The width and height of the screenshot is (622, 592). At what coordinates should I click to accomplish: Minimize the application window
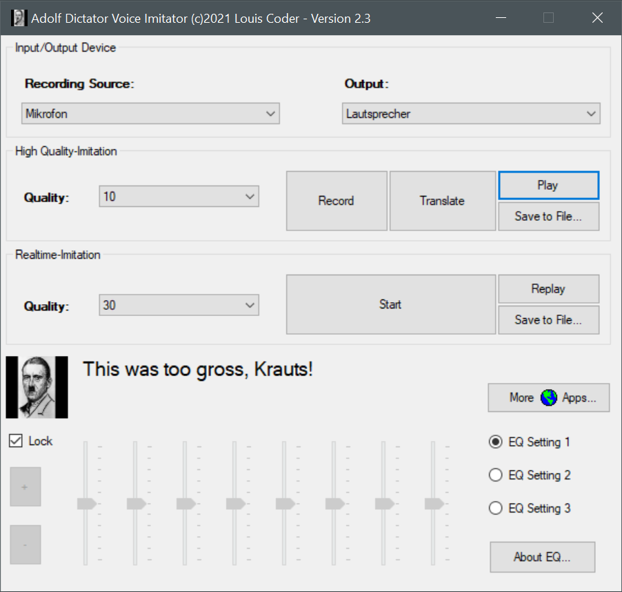500,18
